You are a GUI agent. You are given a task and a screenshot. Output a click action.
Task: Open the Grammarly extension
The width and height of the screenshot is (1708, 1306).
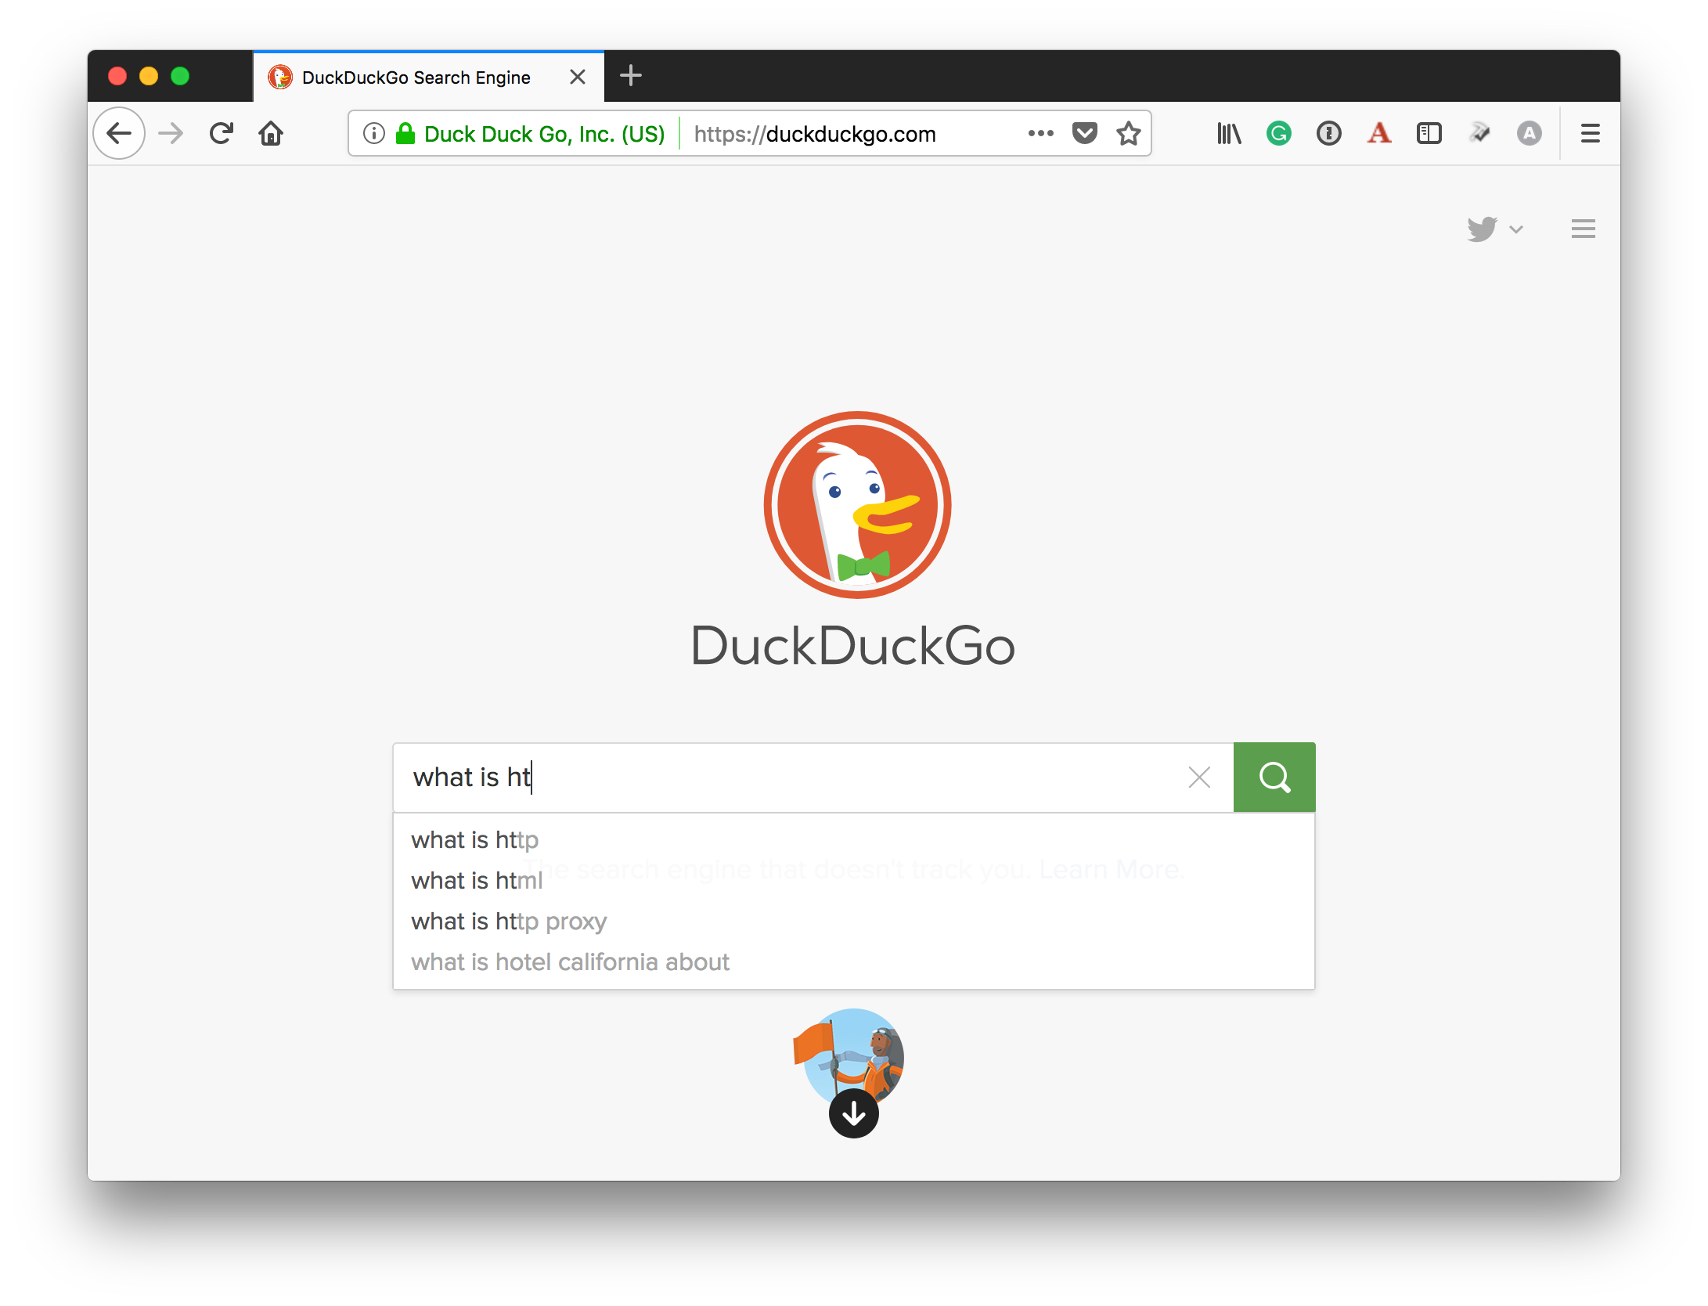1279,134
